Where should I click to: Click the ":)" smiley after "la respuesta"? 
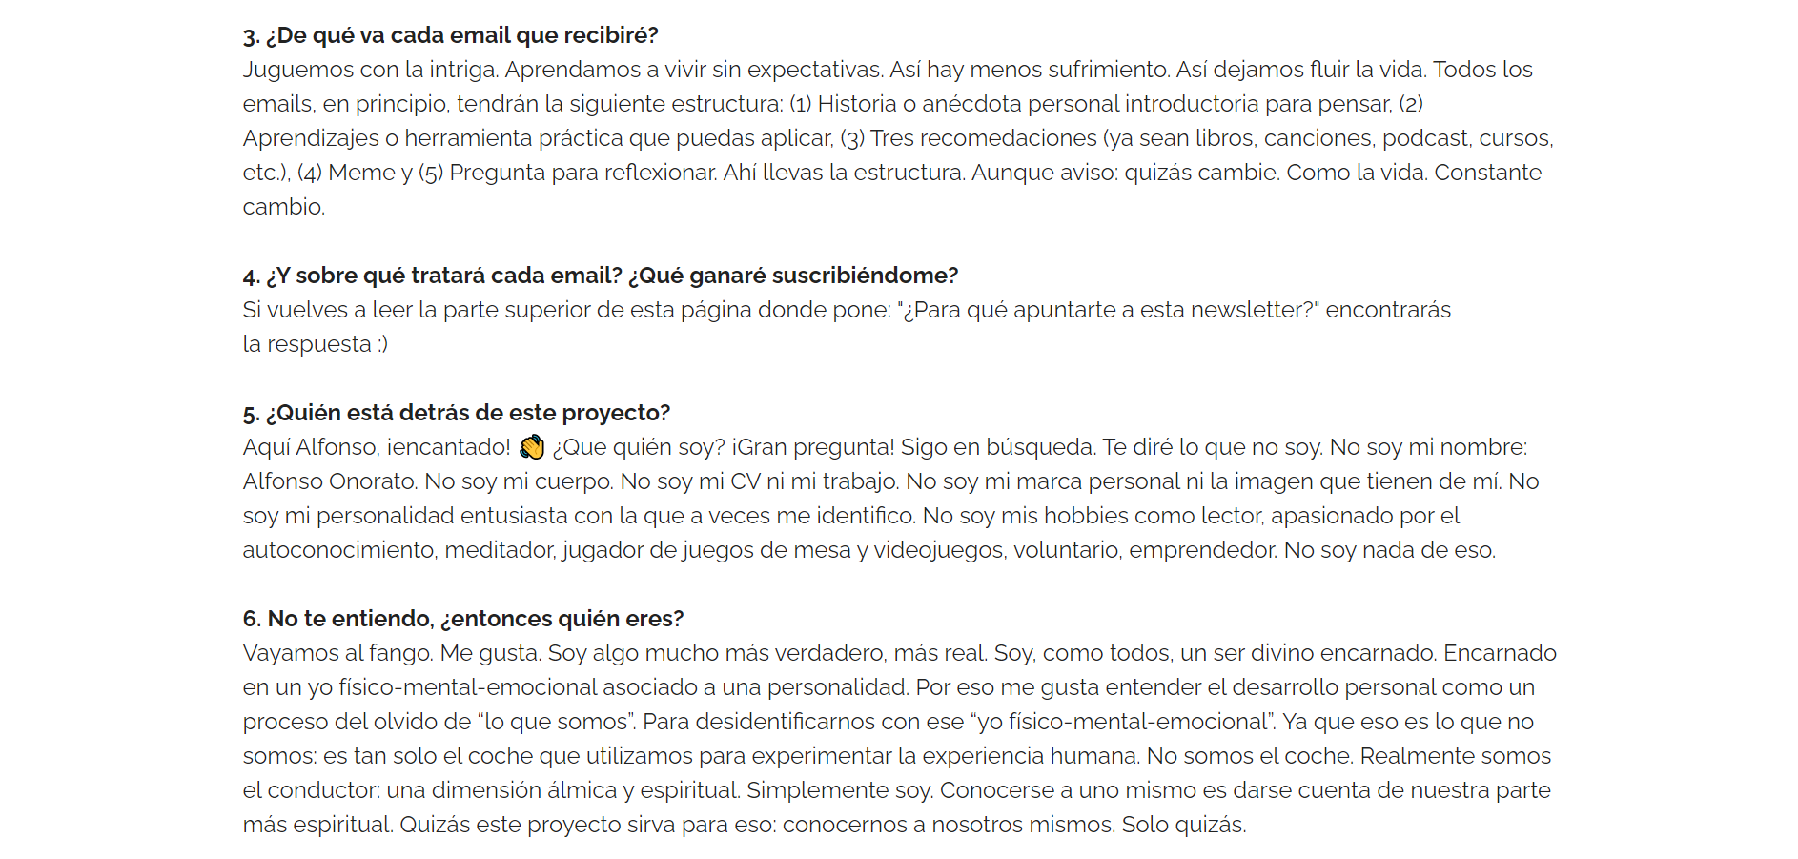[381, 344]
